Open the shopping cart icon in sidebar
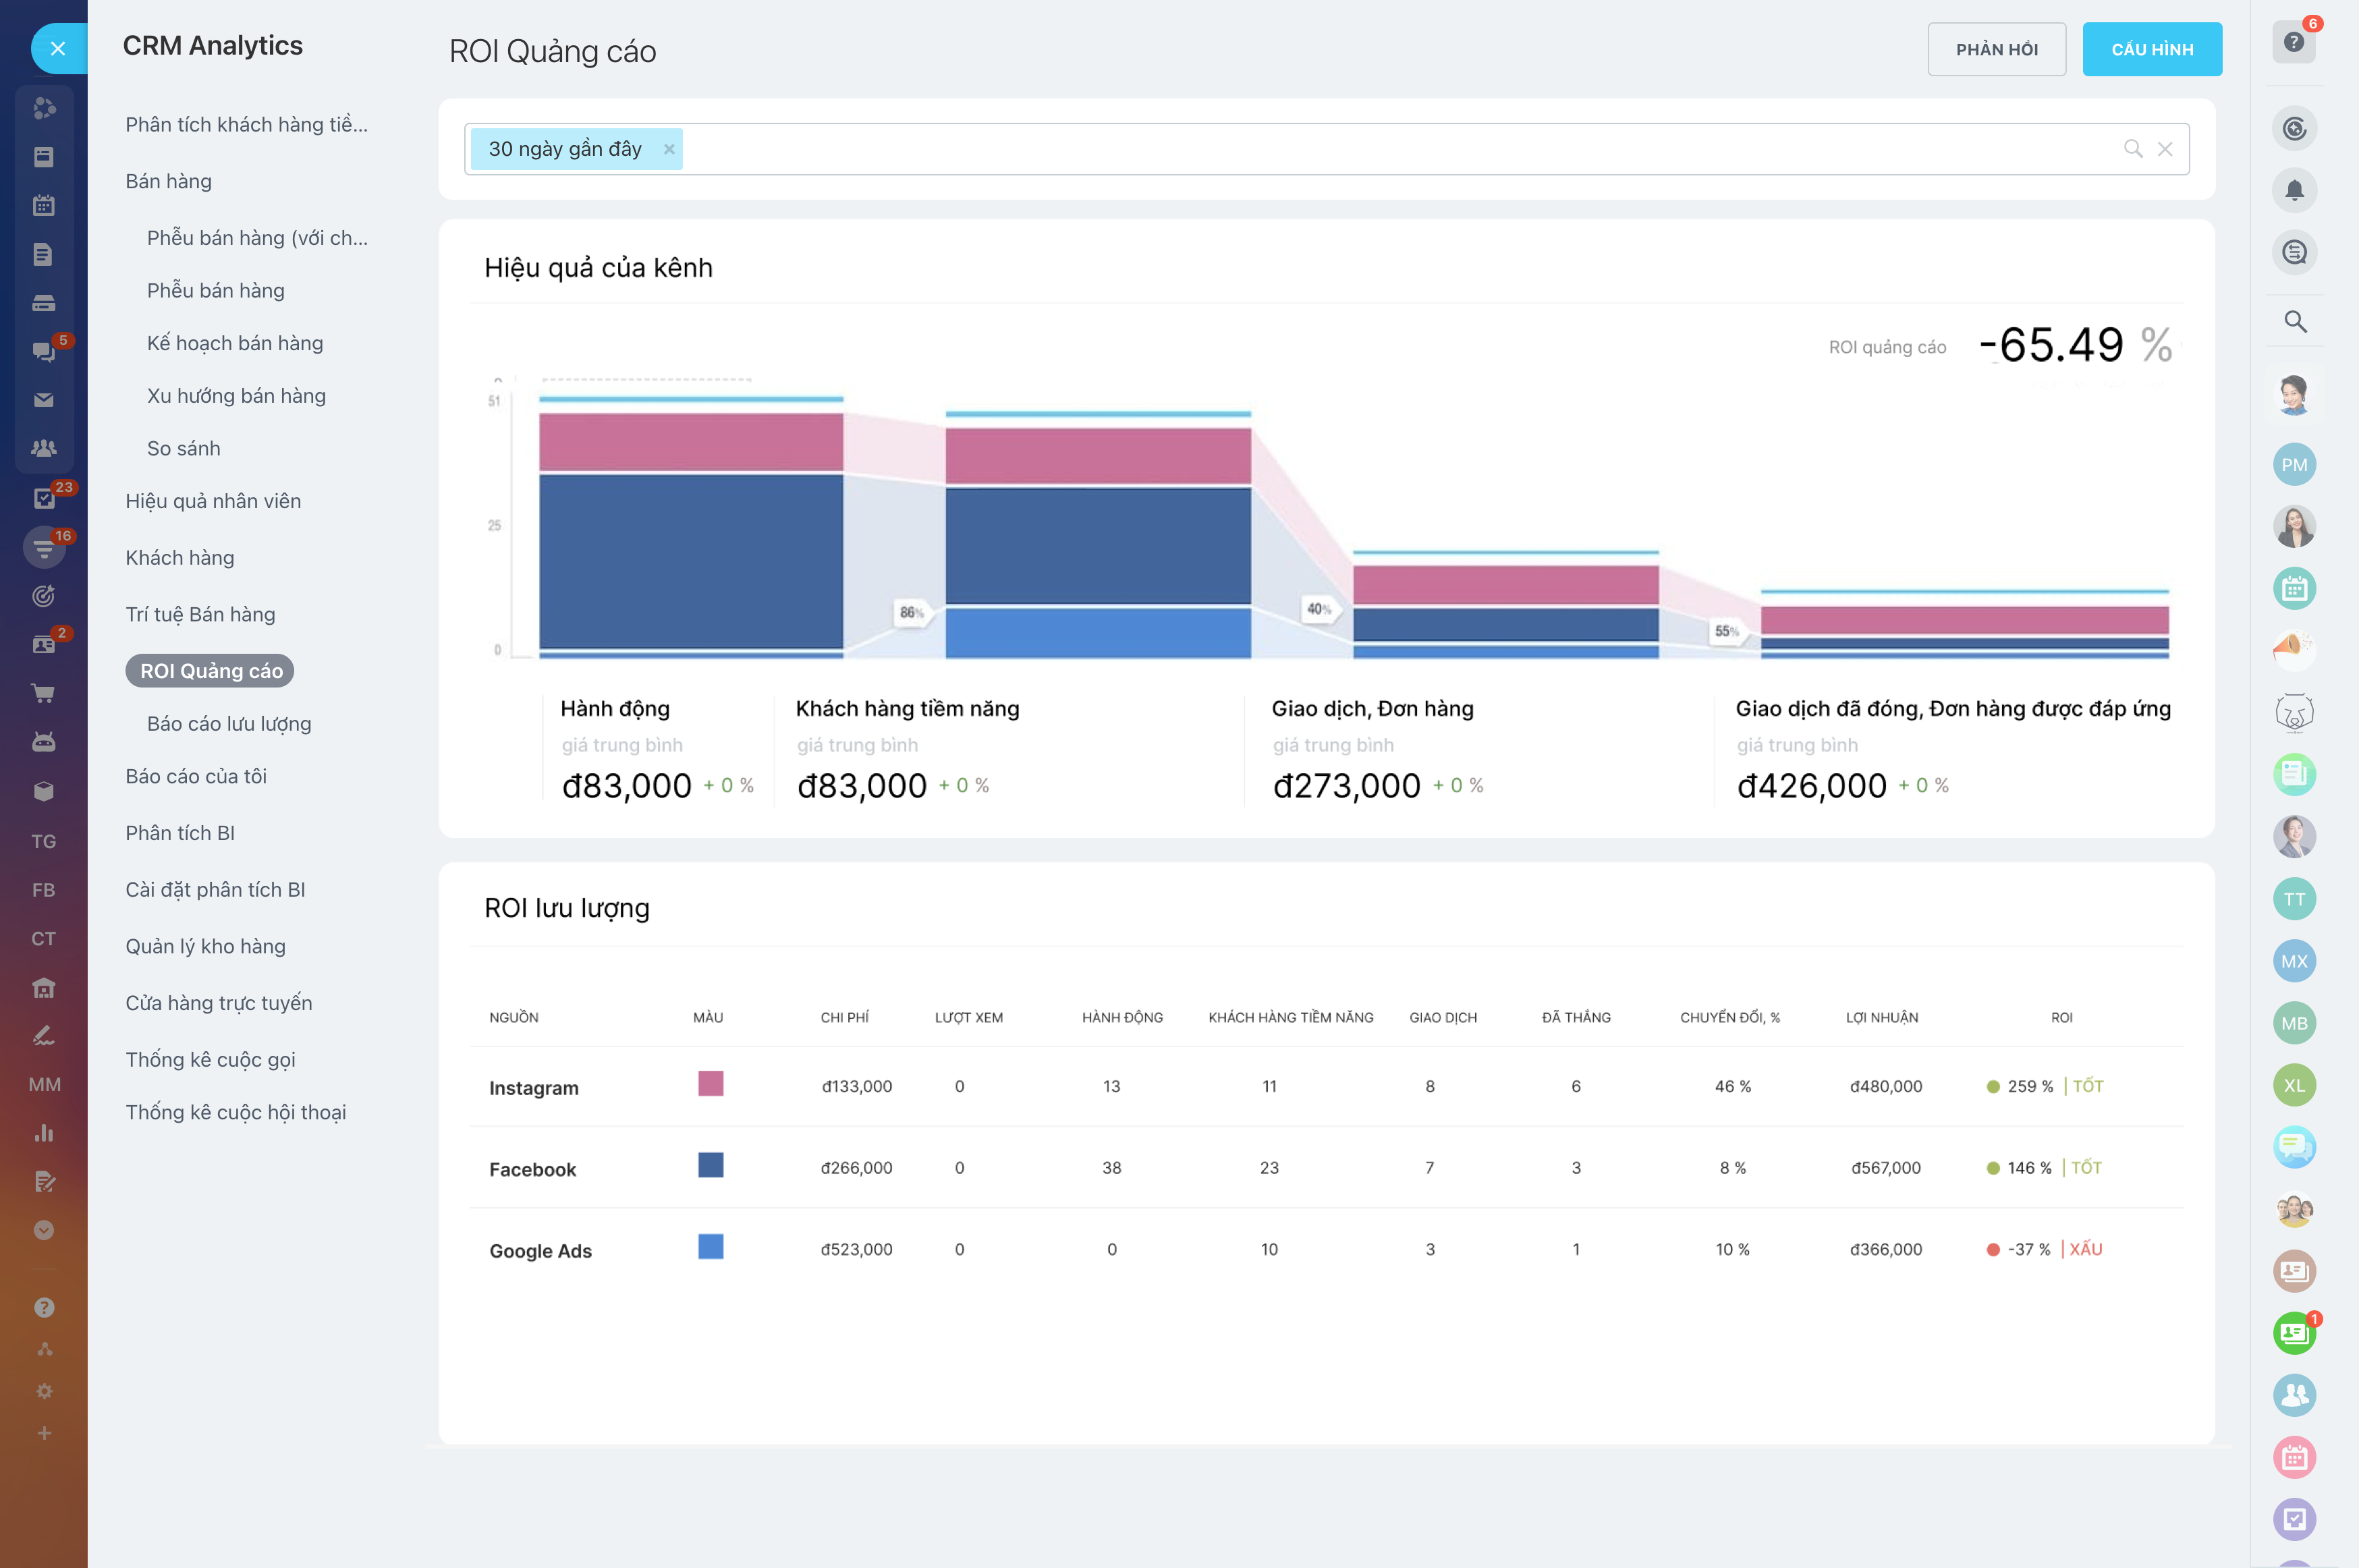 point(44,692)
